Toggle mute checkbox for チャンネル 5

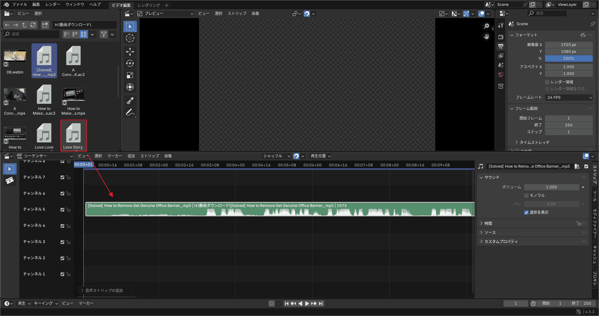[x=62, y=210]
